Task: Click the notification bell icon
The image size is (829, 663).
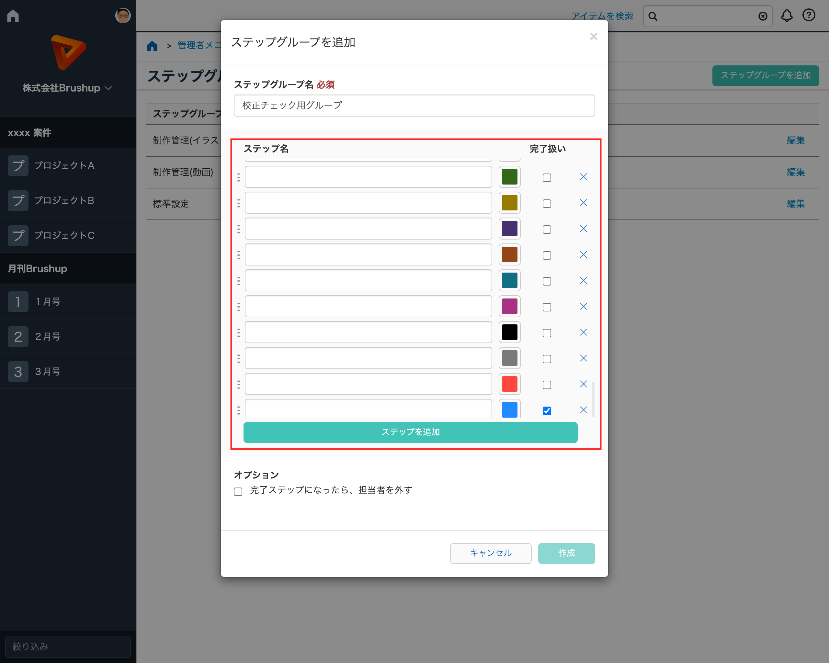Action: (786, 16)
